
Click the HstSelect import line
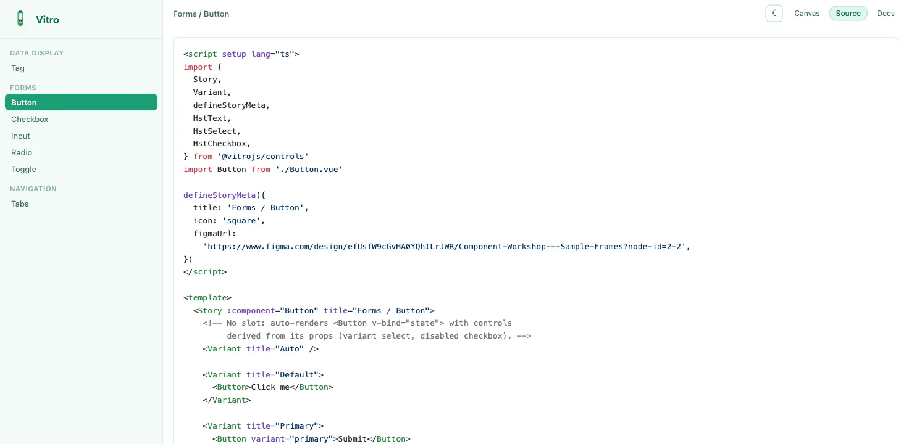tap(217, 131)
